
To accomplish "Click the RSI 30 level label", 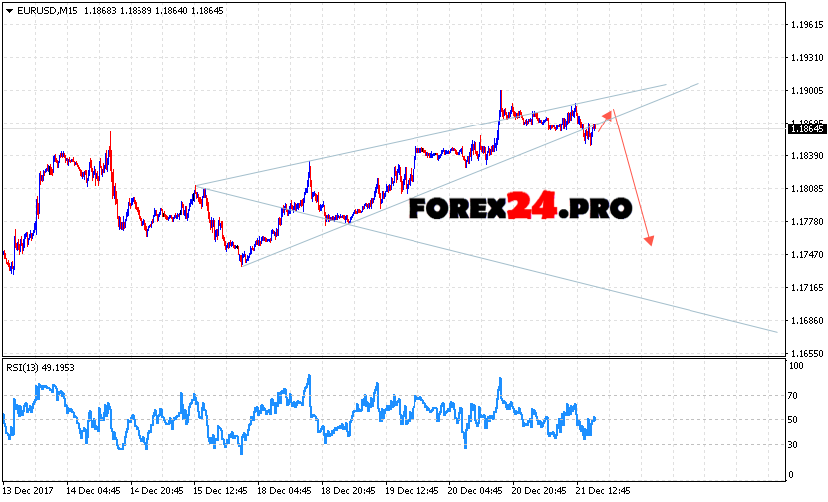I will click(x=792, y=444).
